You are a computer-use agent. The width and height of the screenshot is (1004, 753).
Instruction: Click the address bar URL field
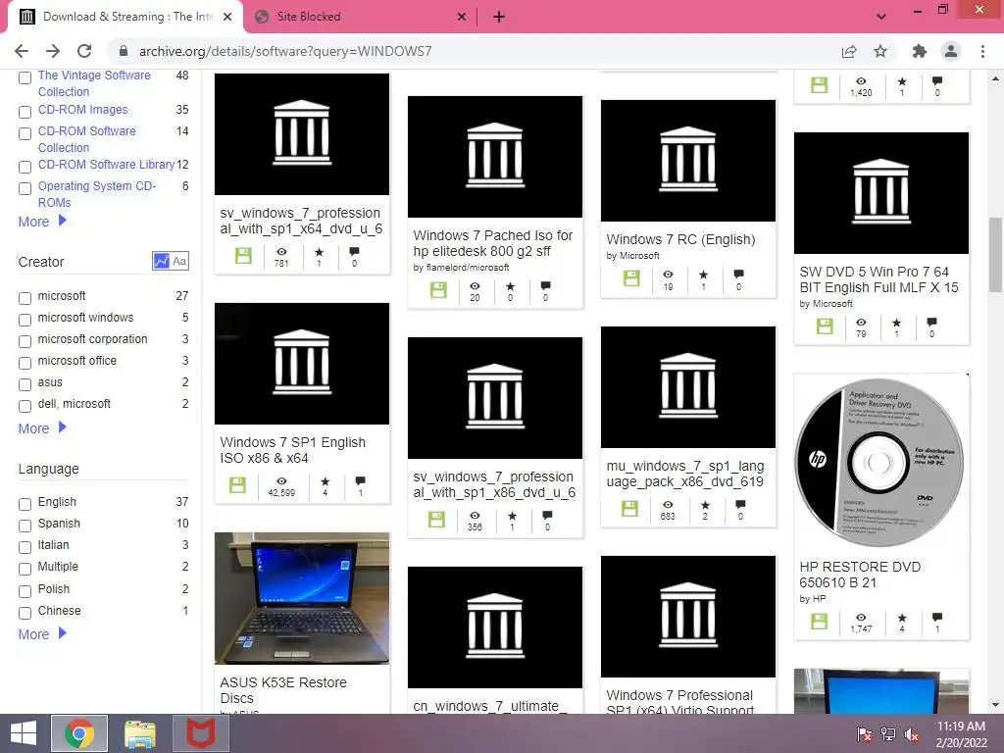pyautogui.click(x=474, y=51)
